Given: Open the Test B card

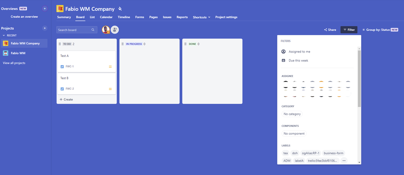Looking at the screenshot, I should pyautogui.click(x=87, y=84).
